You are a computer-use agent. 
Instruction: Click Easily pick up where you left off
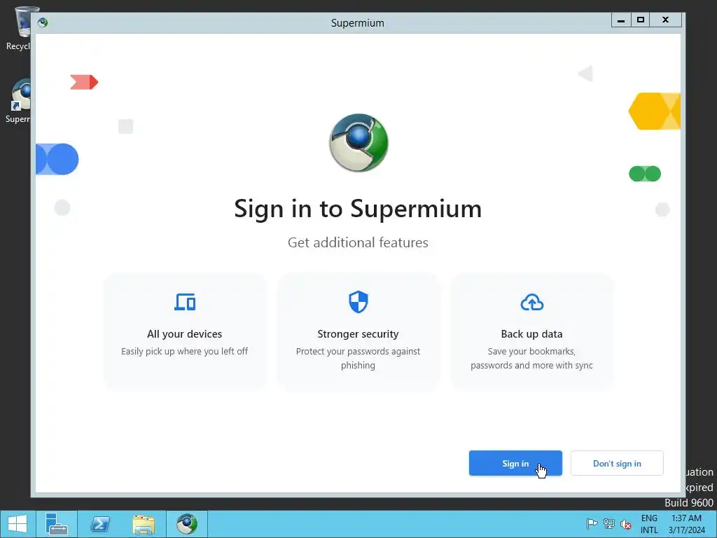click(x=185, y=352)
